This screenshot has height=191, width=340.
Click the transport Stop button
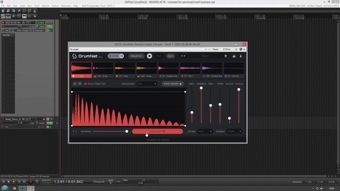(8, 181)
